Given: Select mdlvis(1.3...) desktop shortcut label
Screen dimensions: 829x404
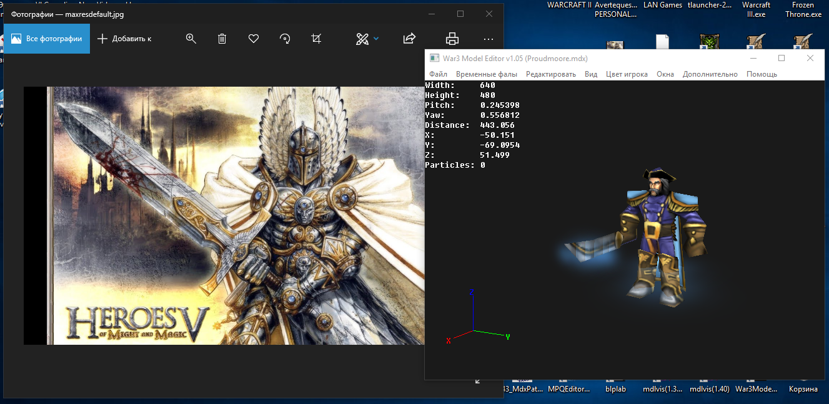Looking at the screenshot, I should (663, 389).
